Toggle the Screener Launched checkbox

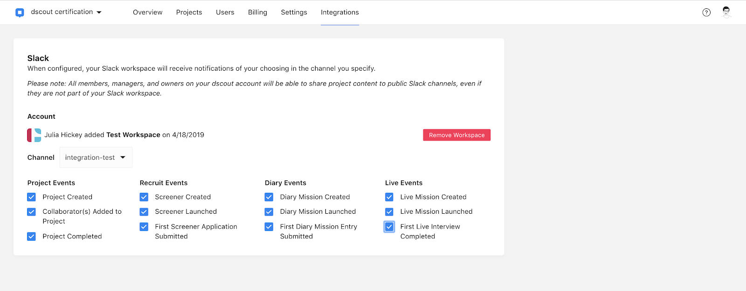[x=144, y=212]
